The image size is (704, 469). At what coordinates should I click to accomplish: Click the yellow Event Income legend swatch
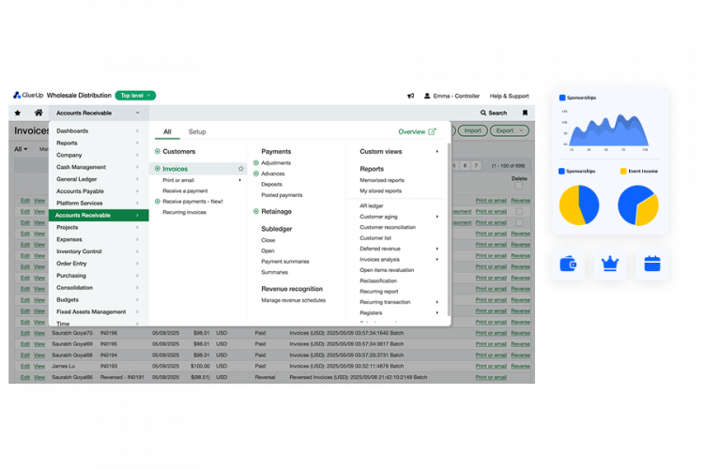[x=623, y=171]
